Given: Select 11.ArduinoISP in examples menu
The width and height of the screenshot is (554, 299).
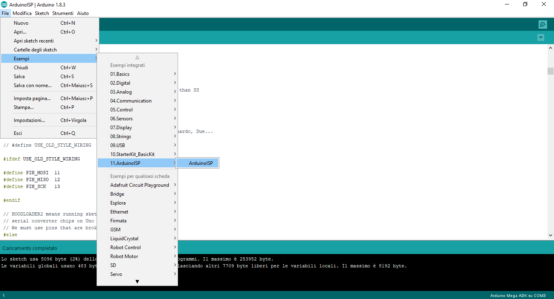Looking at the screenshot, I should click(x=137, y=163).
